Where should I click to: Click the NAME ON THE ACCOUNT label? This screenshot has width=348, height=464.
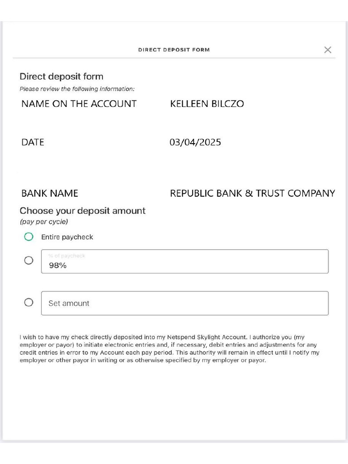[79, 104]
